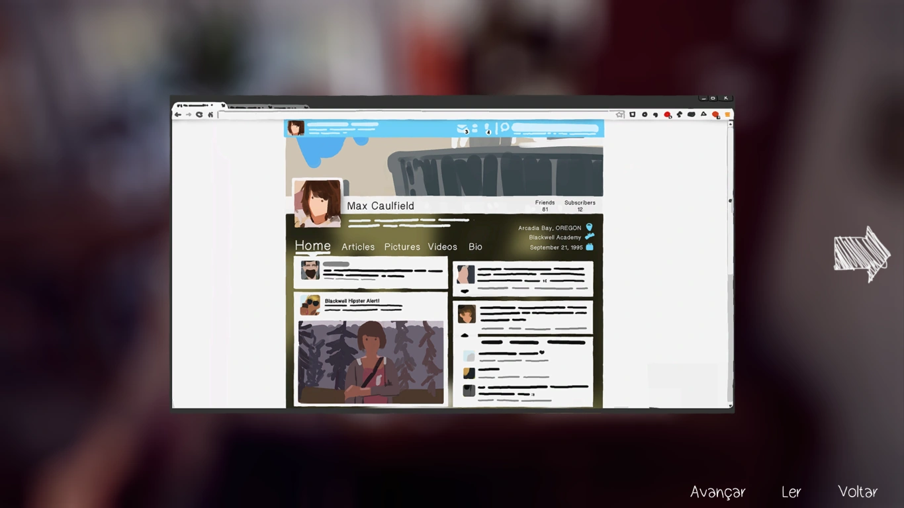The image size is (904, 508).
Task: Click the Ler button
Action: coord(791,491)
